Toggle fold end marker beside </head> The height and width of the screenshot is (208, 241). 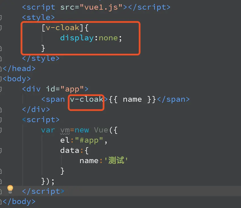click(x=1, y=69)
